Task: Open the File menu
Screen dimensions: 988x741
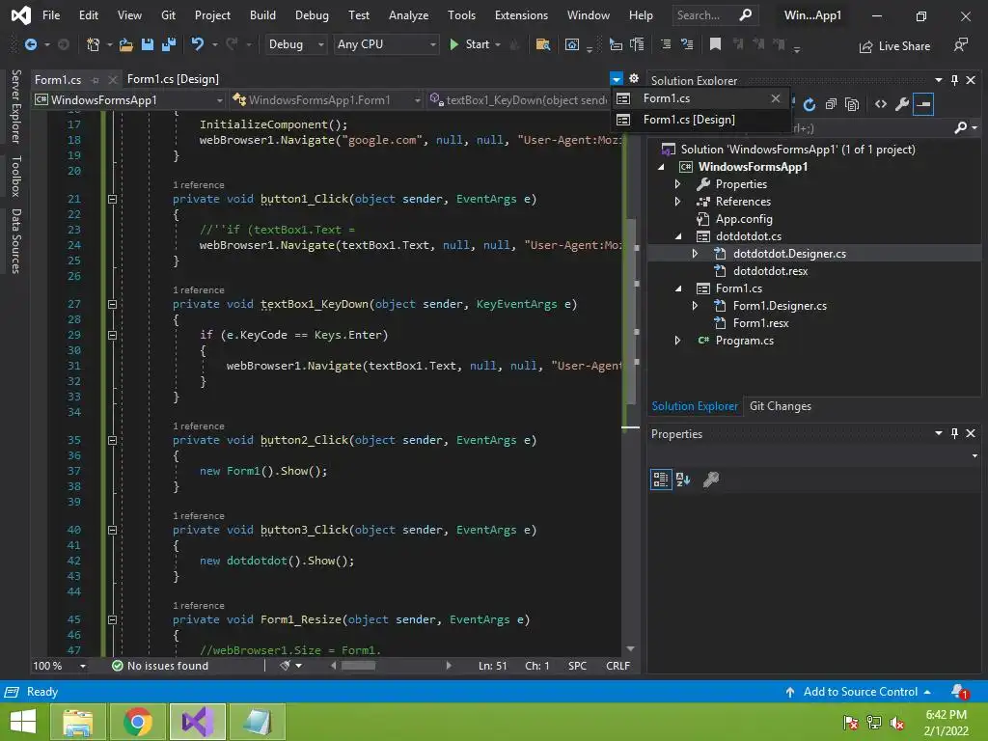Action: coord(51,15)
